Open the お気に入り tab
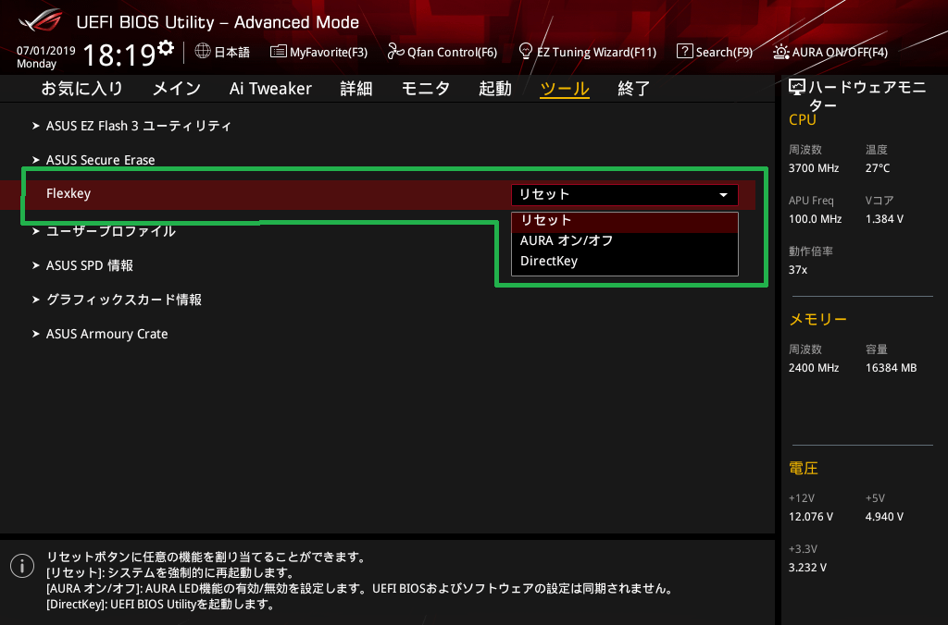 click(x=81, y=89)
